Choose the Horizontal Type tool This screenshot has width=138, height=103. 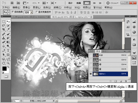click(8, 51)
